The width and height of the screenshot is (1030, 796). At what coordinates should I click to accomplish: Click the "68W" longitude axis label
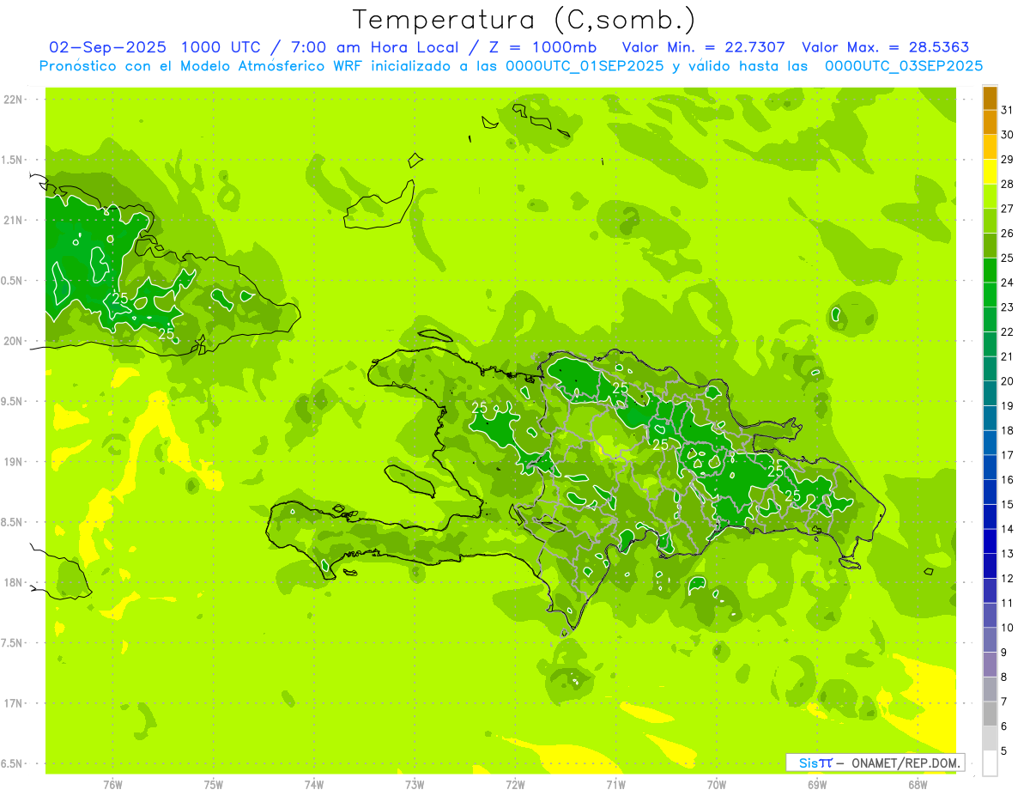click(x=918, y=785)
